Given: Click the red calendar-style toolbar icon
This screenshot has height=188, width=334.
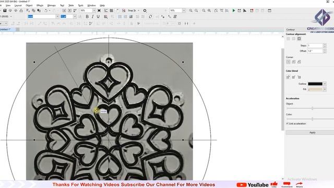Looking at the screenshot, I should [x=252, y=10].
